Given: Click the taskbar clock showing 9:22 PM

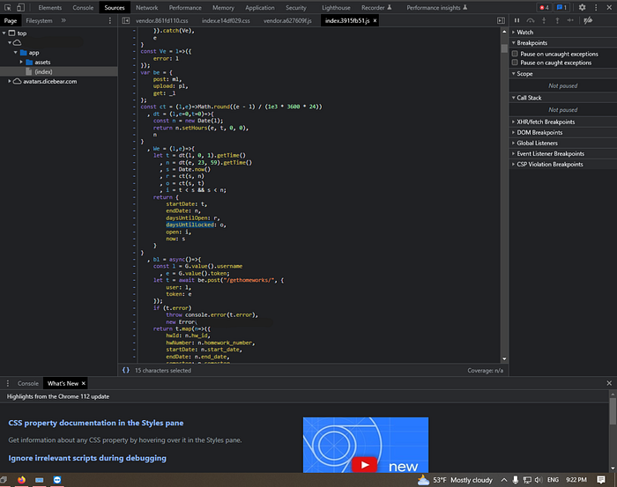Looking at the screenshot, I should pos(576,480).
